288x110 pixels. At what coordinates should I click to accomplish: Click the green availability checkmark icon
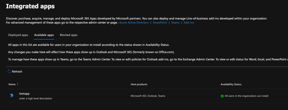pos(222,96)
